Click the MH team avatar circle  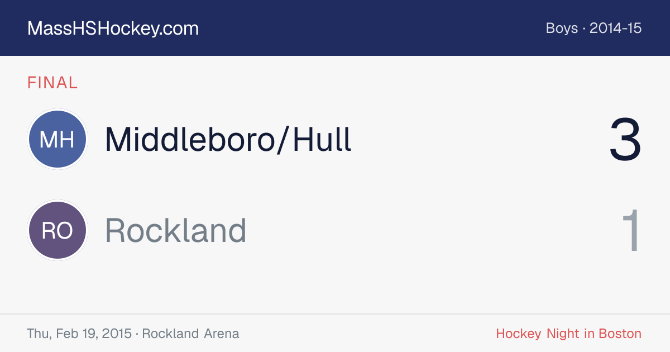click(58, 139)
